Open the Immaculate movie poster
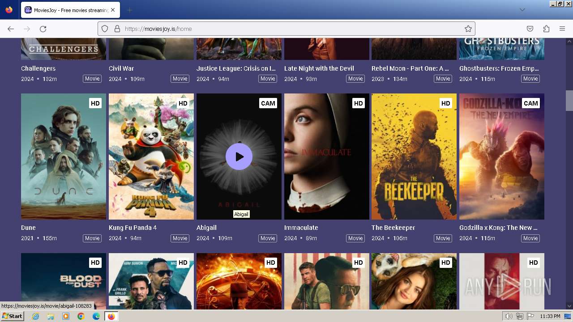This screenshot has height=322, width=573. pyautogui.click(x=327, y=157)
